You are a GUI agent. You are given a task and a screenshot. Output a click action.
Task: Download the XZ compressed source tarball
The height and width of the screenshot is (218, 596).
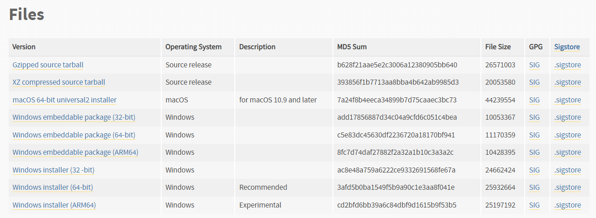click(59, 82)
